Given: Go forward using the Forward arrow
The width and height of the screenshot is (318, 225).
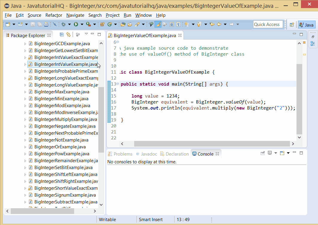Looking at the screenshot, I should 231,24.
